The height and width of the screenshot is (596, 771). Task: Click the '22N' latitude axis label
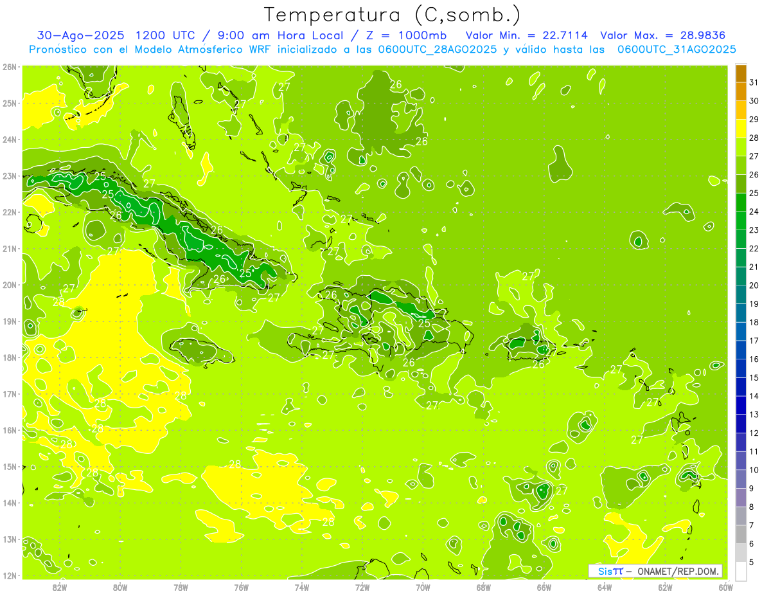tap(10, 212)
